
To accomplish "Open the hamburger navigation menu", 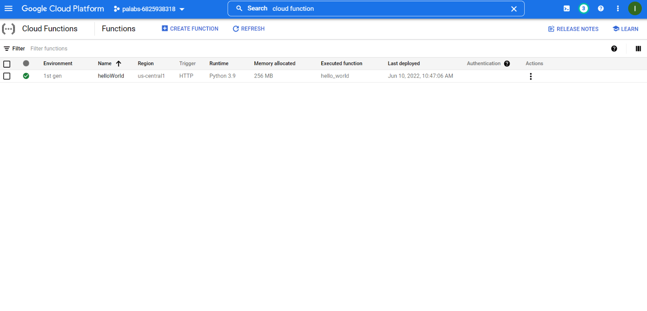I will (x=8, y=8).
